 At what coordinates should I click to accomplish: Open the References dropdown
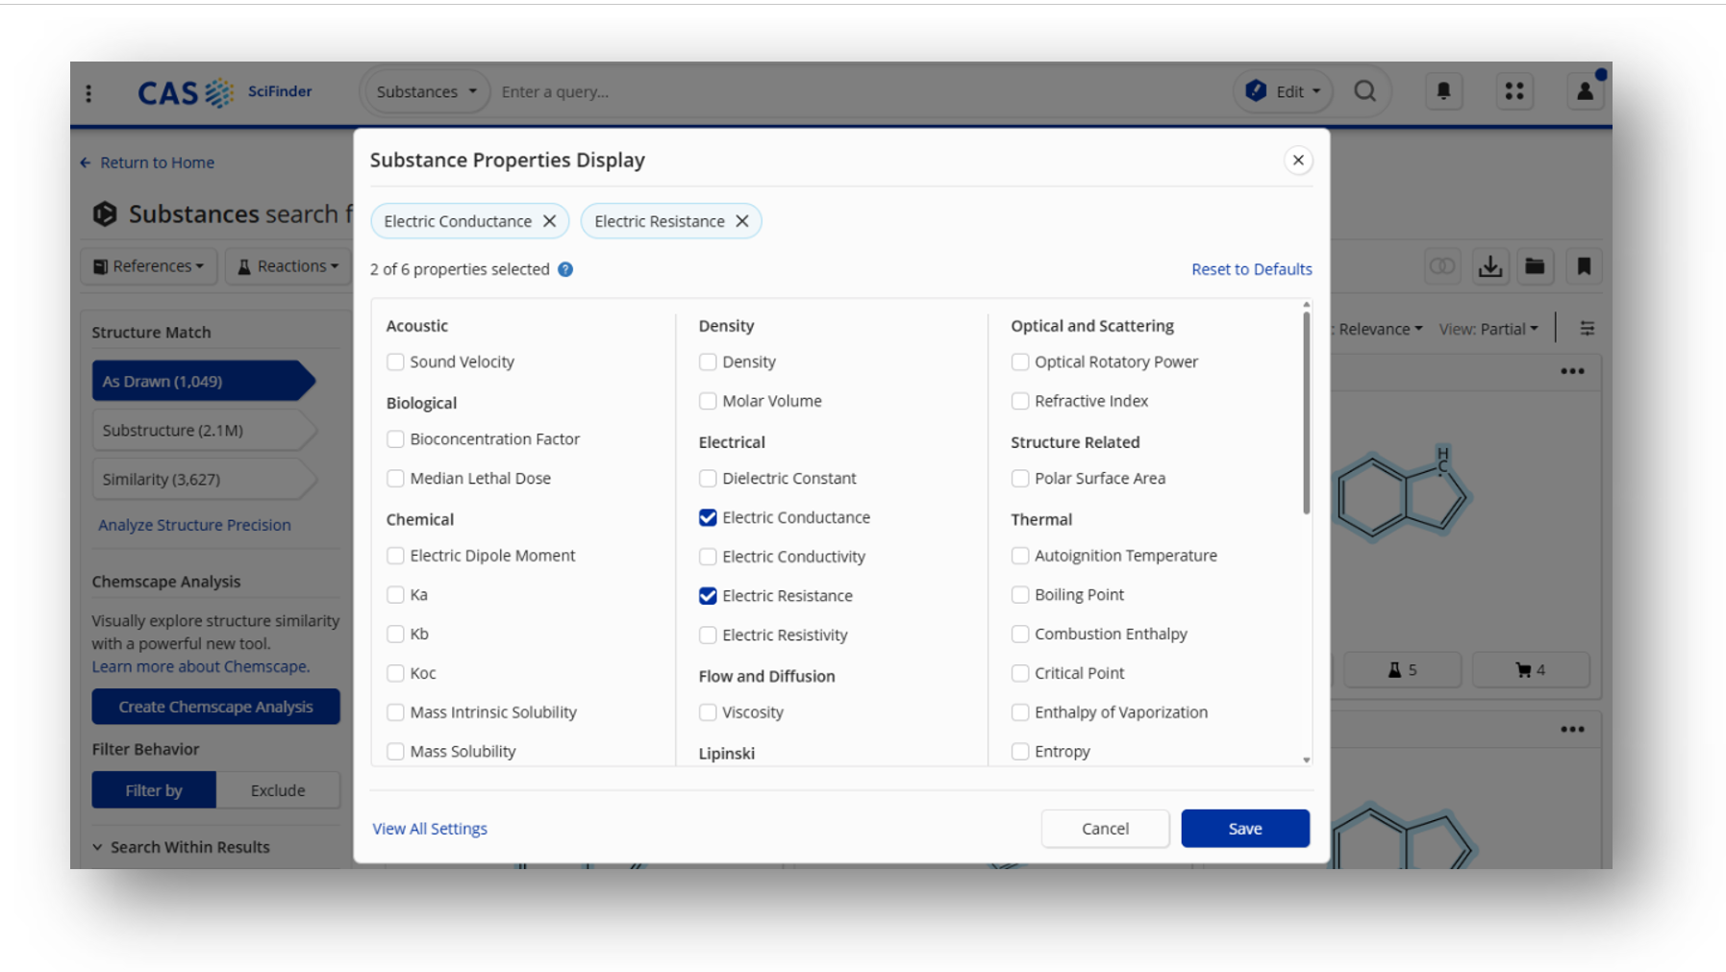pos(149,266)
